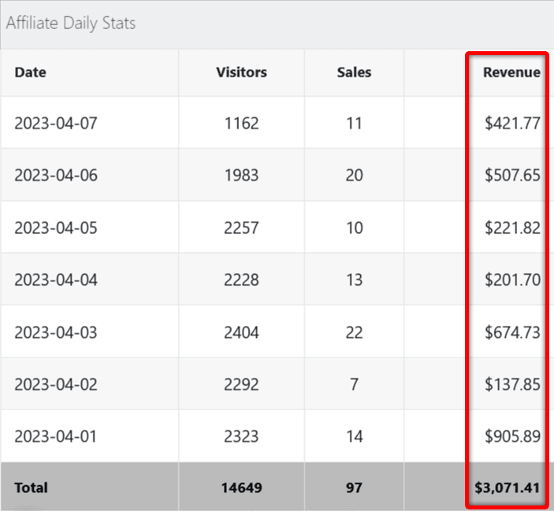This screenshot has width=554, height=511.
Task: Click sales value 7 for 2023-04-02
Action: pyautogui.click(x=354, y=384)
